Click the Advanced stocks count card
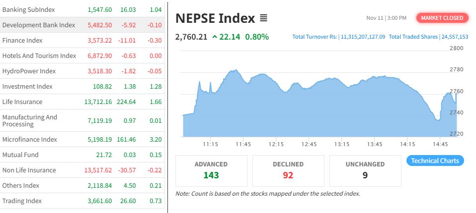Screen dimensions: 476x213 point(211,170)
